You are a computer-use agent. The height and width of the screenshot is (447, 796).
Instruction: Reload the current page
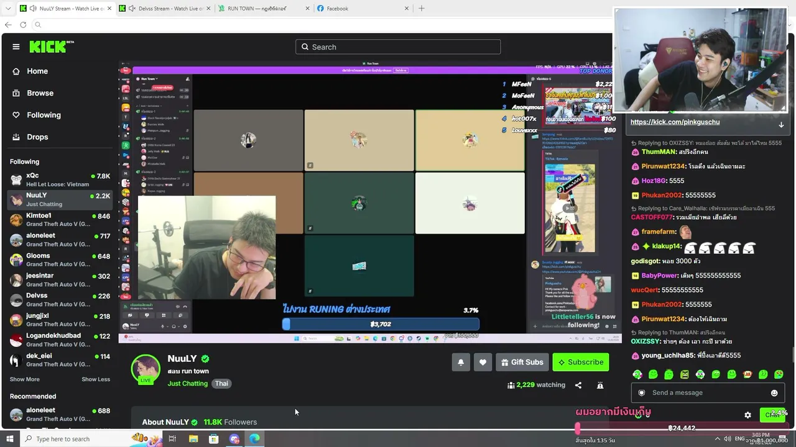click(23, 25)
